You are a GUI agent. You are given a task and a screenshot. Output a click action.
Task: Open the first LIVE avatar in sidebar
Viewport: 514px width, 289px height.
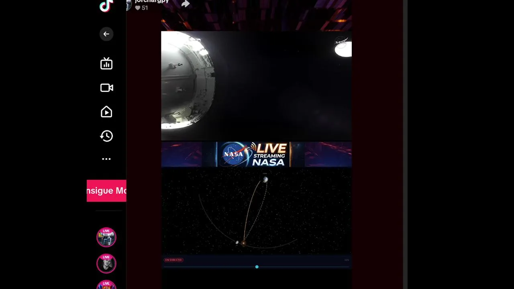pyautogui.click(x=106, y=237)
